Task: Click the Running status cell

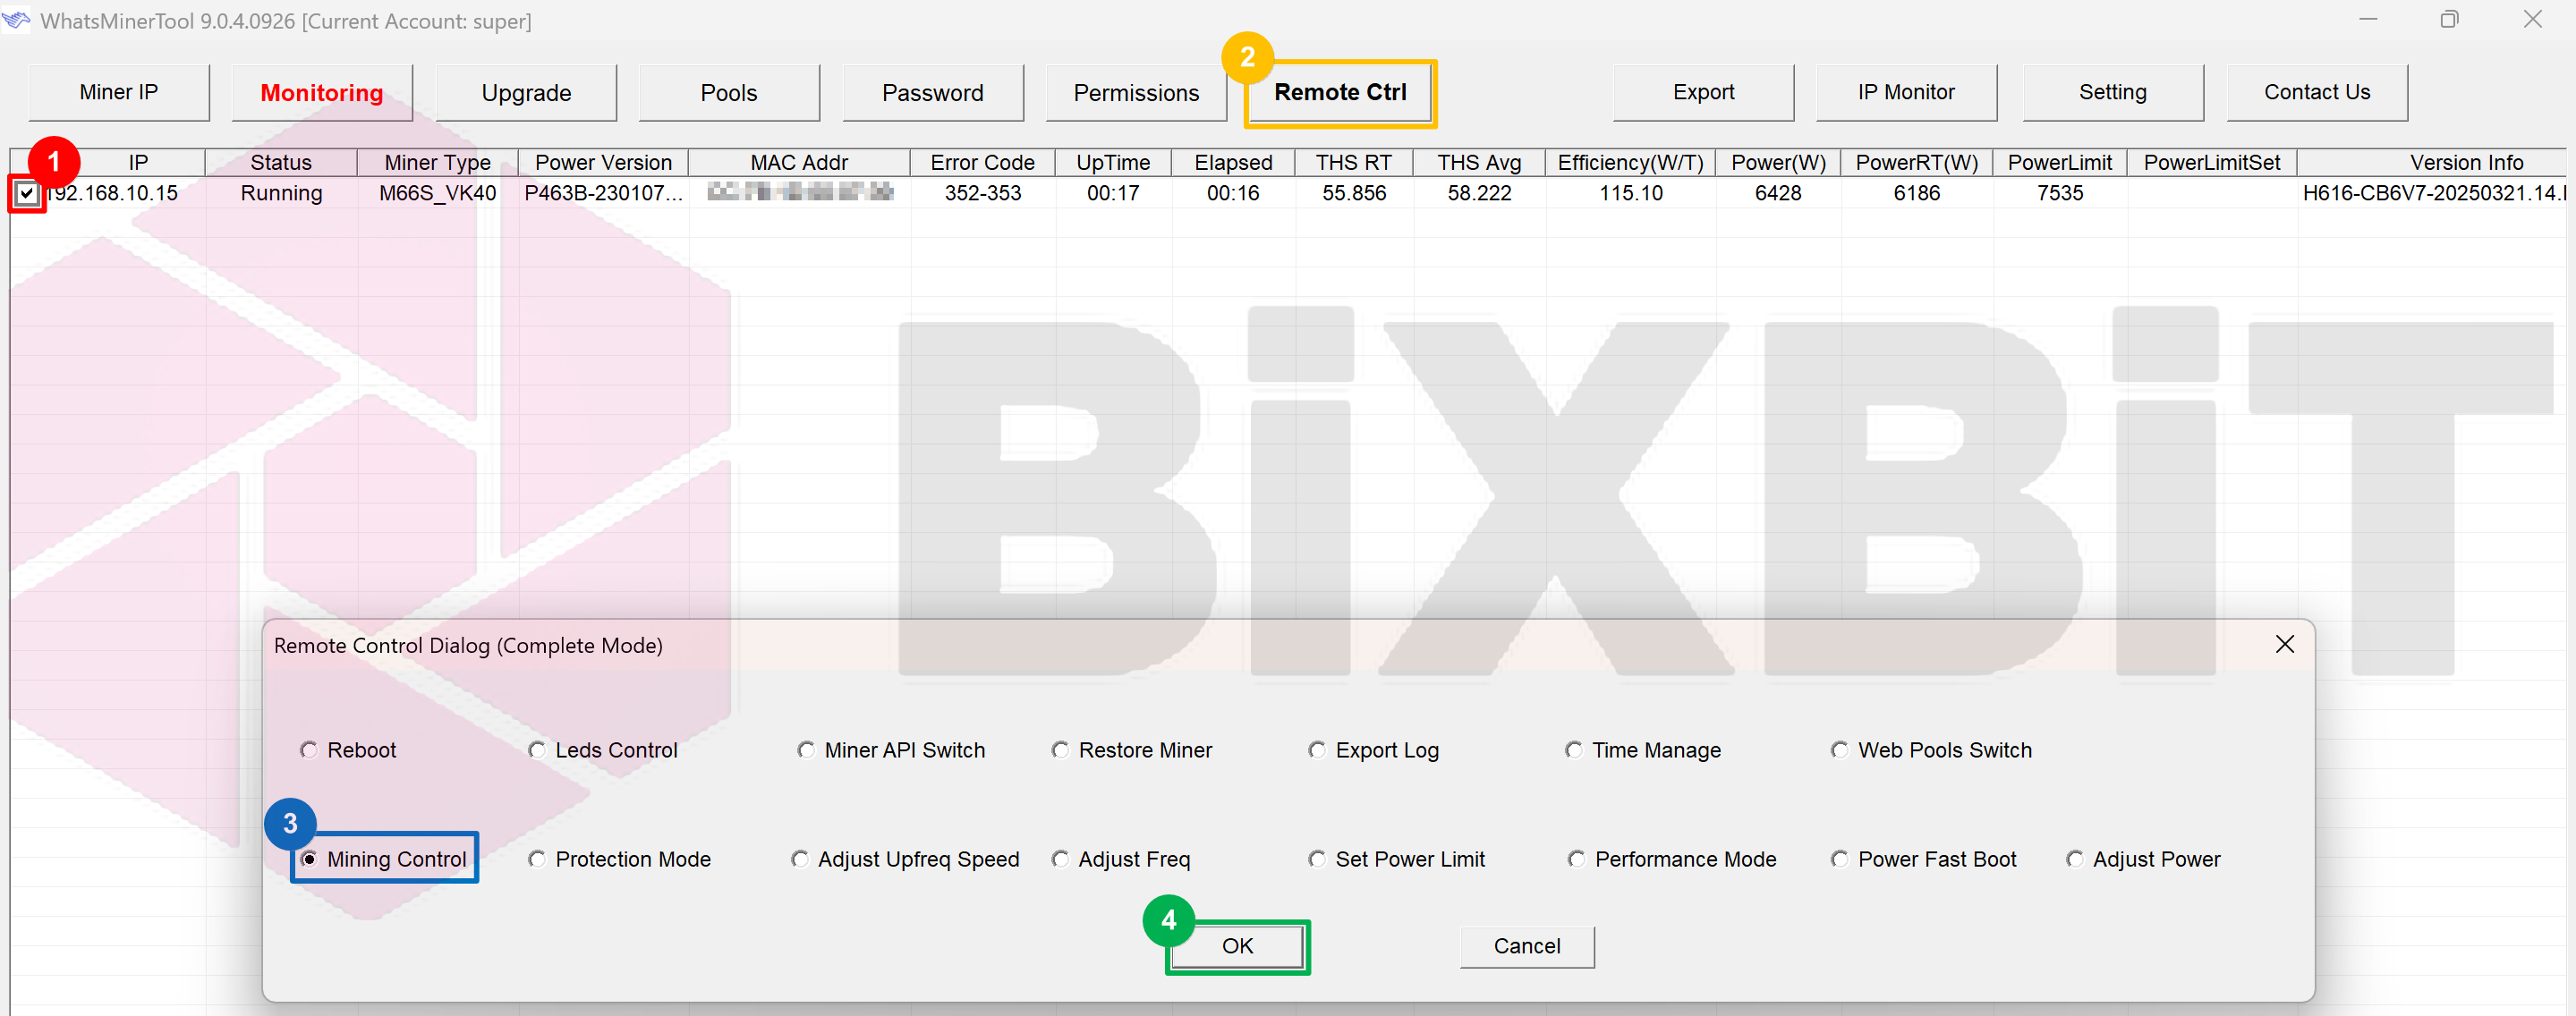Action: (x=281, y=193)
